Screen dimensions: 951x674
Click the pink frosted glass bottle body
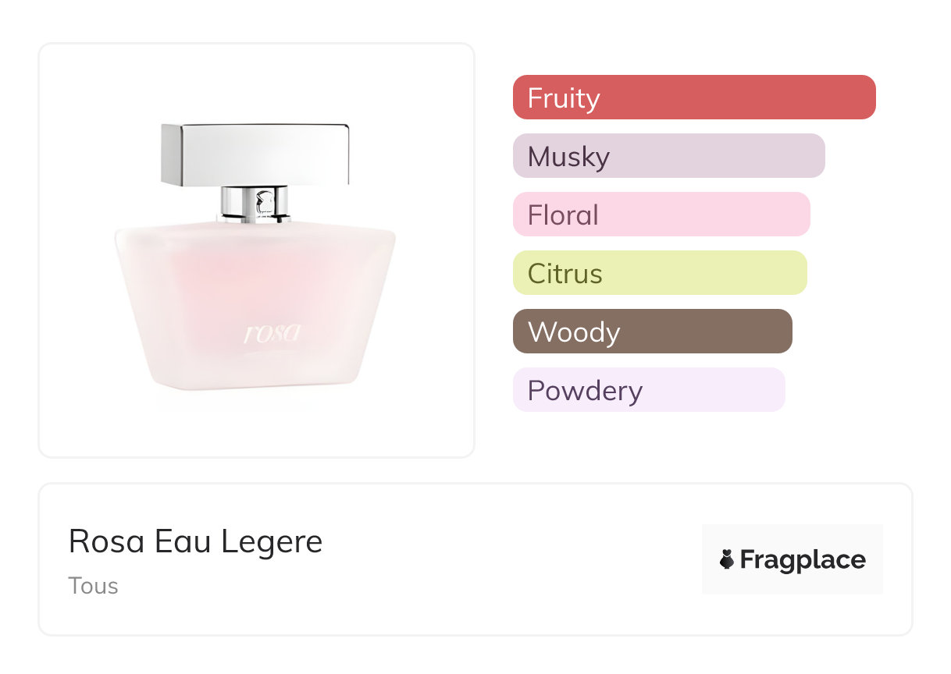pos(255,289)
